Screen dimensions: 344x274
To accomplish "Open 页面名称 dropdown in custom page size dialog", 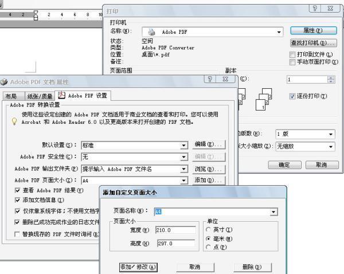I will tap(273, 212).
